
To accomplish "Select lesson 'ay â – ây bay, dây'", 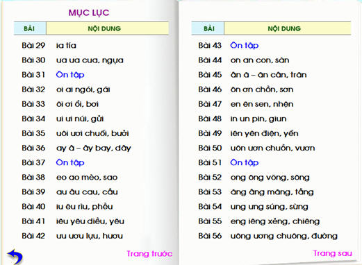I will 94,148.
